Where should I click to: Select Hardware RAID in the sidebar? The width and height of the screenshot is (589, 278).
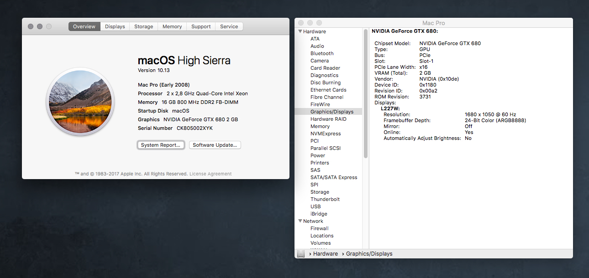point(328,119)
